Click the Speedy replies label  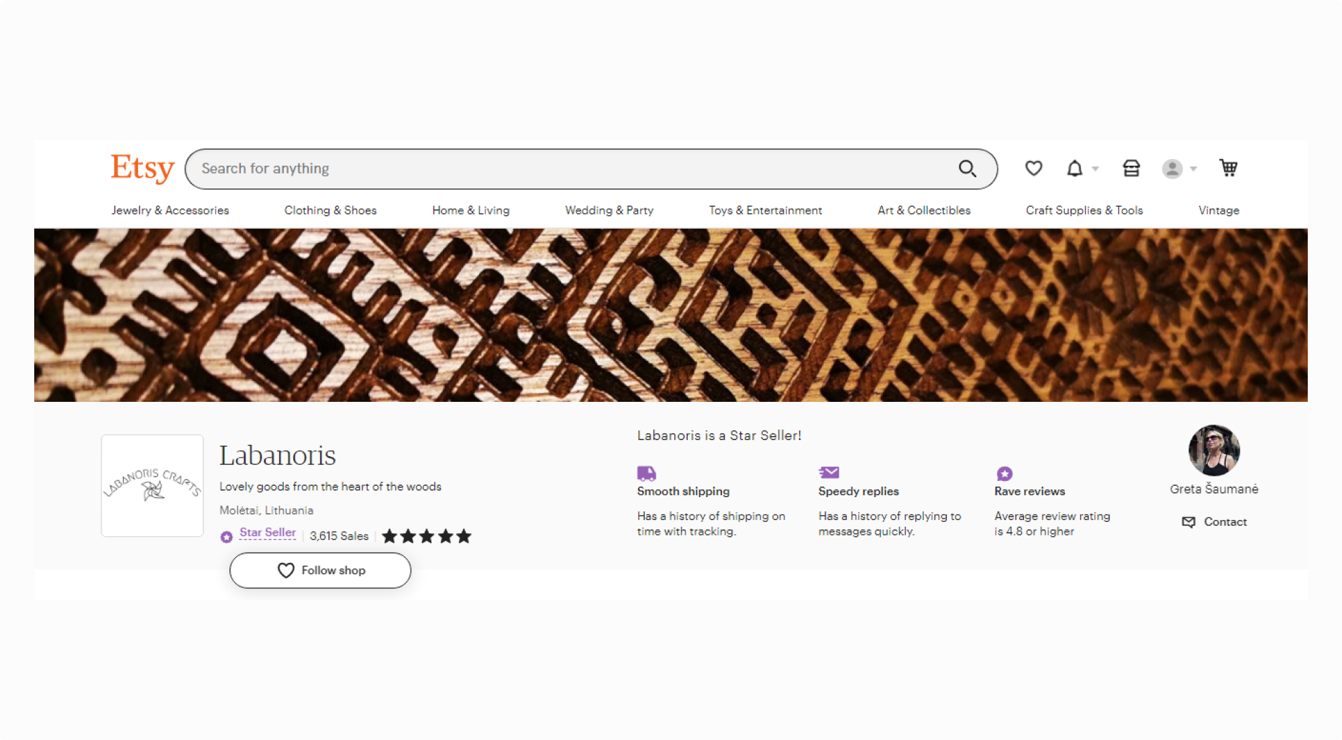click(x=858, y=492)
